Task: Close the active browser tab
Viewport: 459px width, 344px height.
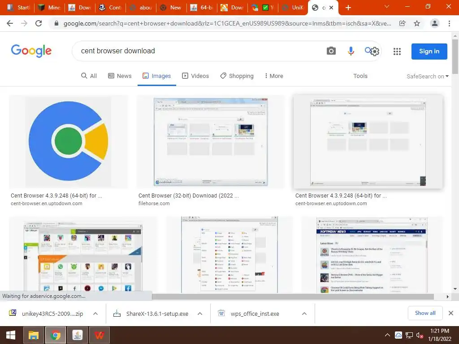Action: click(331, 8)
